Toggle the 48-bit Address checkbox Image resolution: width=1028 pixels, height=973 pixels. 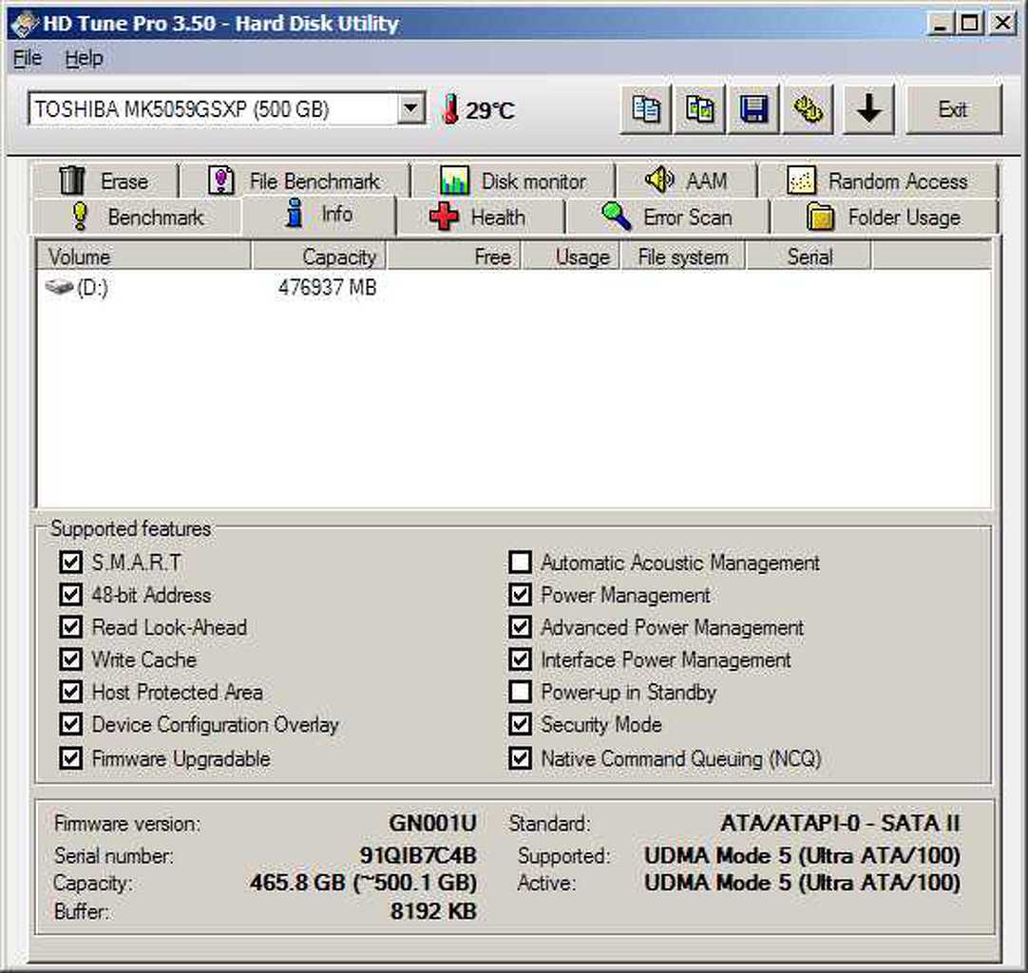(x=71, y=595)
